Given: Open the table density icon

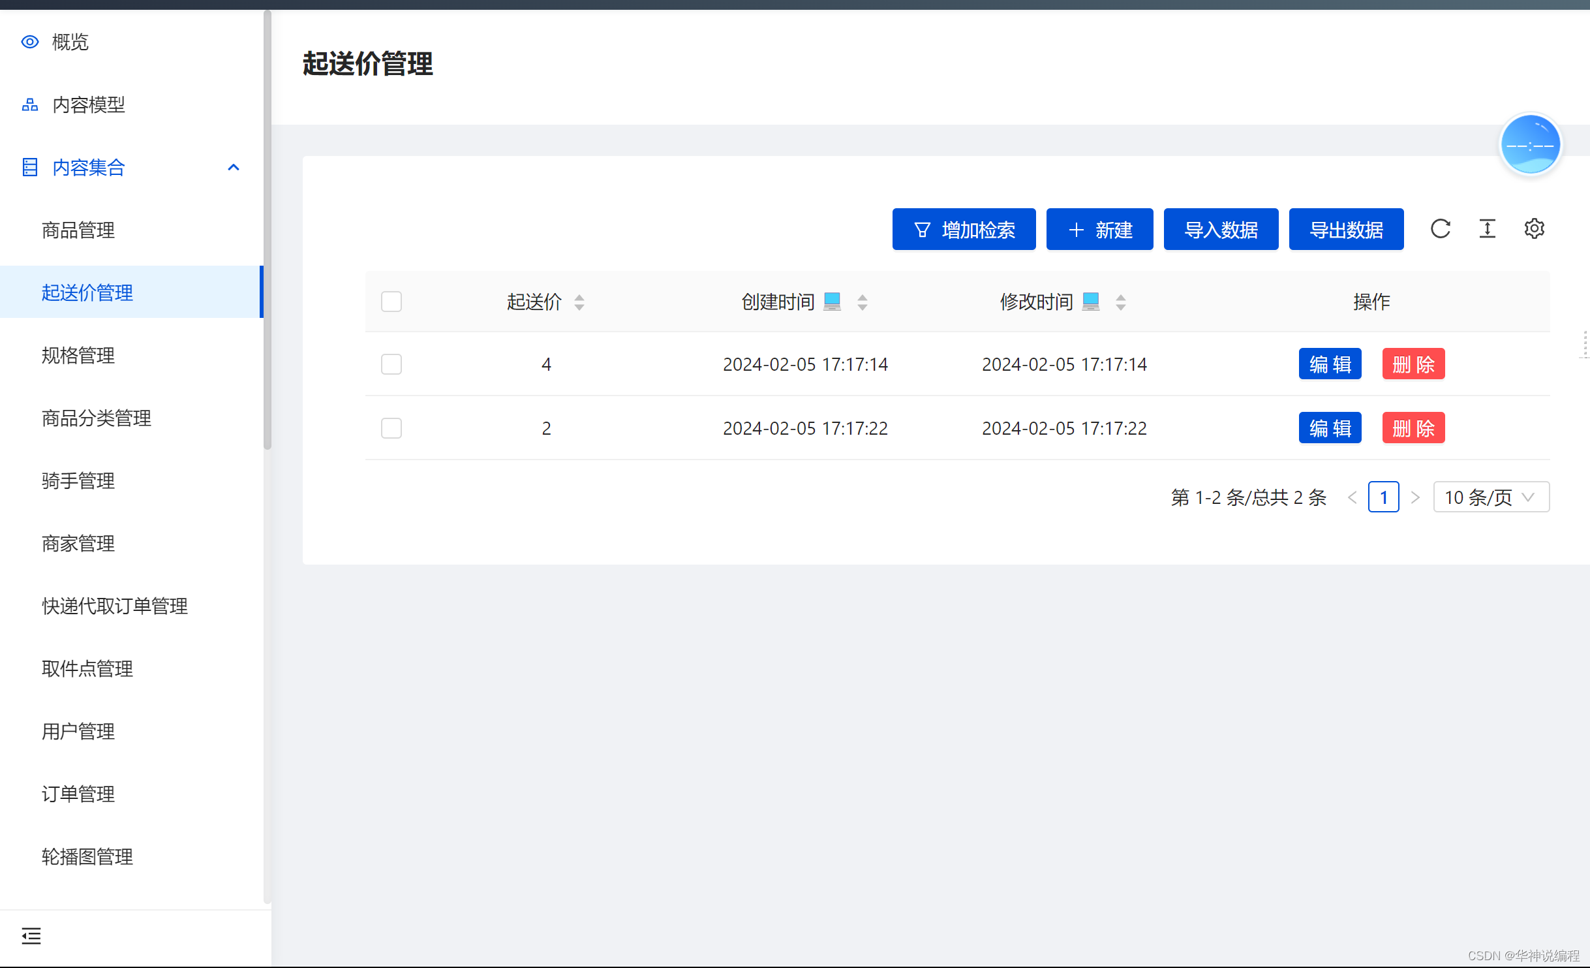Looking at the screenshot, I should point(1487,229).
